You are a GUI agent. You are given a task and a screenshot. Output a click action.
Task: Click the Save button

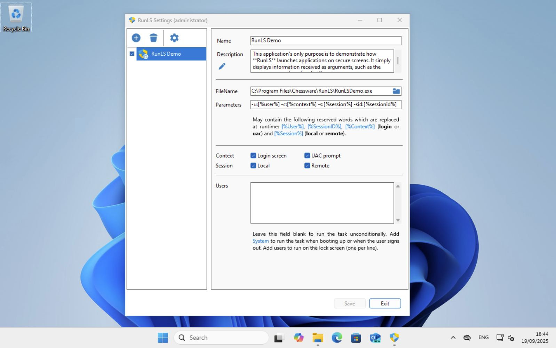click(x=350, y=303)
